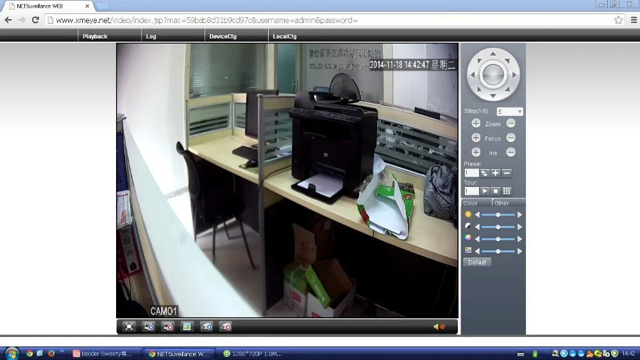Click the play video icon
Screen dimensions: 640x360
pyautogui.click(x=149, y=327)
